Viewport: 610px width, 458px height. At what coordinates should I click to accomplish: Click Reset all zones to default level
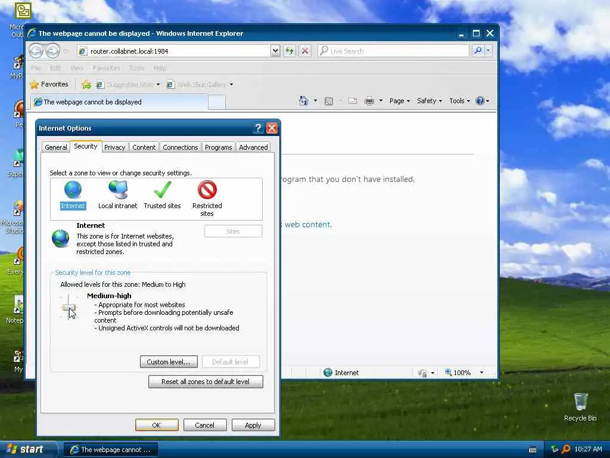pos(206,382)
